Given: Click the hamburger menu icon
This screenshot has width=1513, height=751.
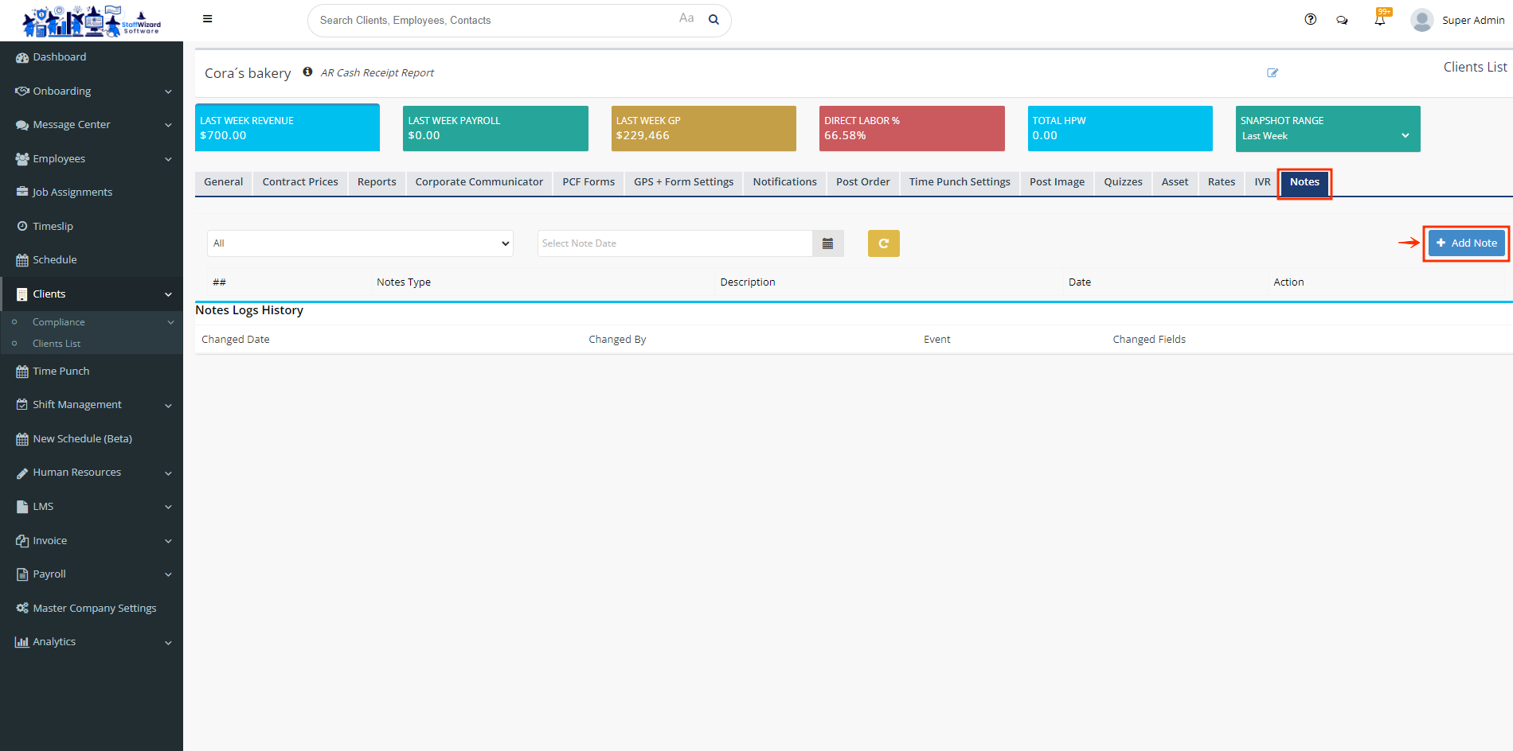Looking at the screenshot, I should [x=207, y=19].
